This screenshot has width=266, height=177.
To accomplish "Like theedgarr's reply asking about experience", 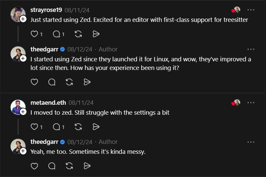I will point(34,82).
